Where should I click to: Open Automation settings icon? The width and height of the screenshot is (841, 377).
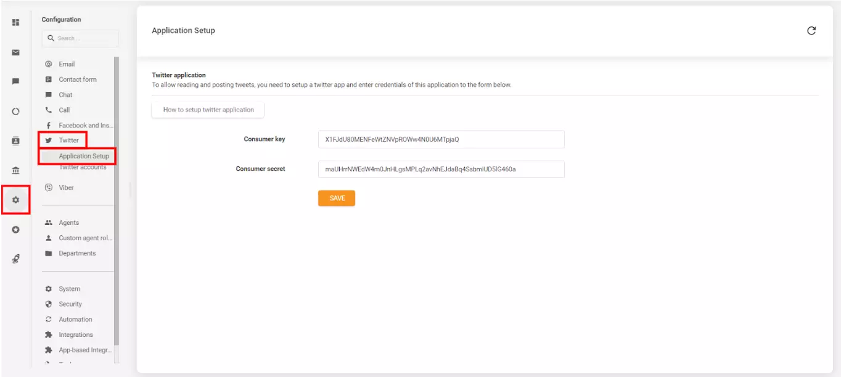(49, 319)
